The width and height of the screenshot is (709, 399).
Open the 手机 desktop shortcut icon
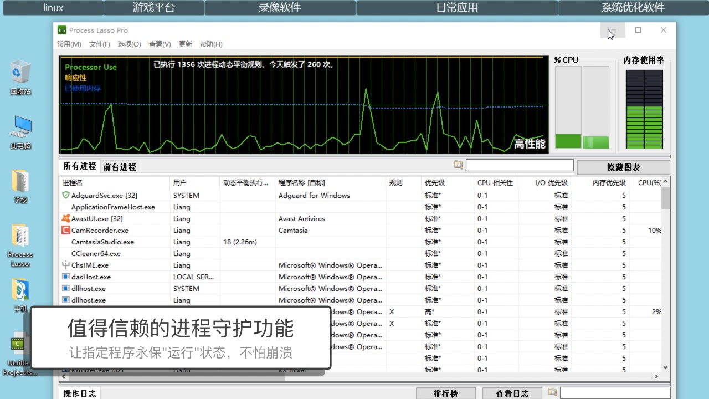click(x=20, y=295)
